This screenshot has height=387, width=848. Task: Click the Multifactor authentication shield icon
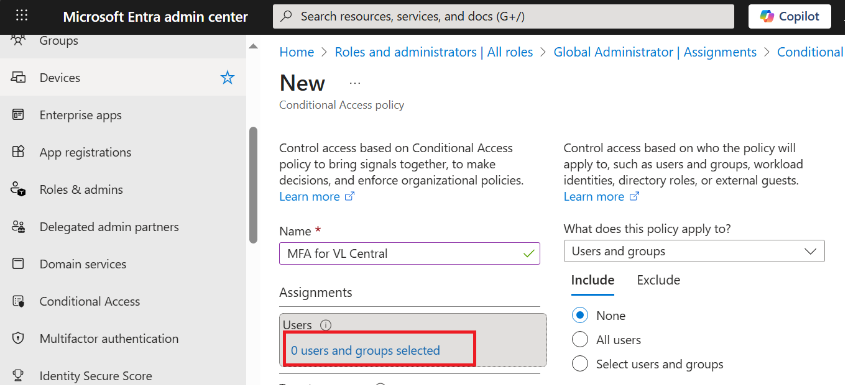[x=18, y=339]
